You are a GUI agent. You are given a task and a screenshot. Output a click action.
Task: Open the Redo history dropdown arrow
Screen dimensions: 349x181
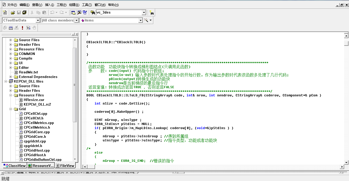(x=66, y=12)
